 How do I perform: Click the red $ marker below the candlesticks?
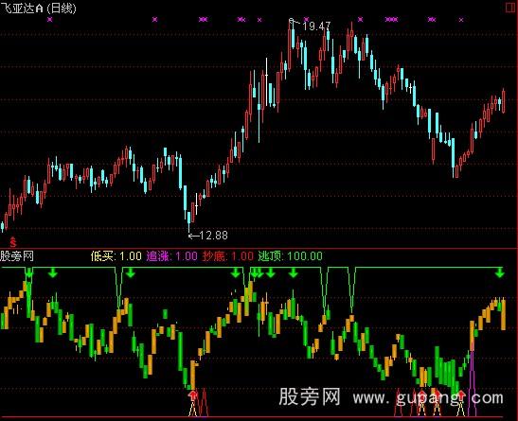(x=12, y=242)
